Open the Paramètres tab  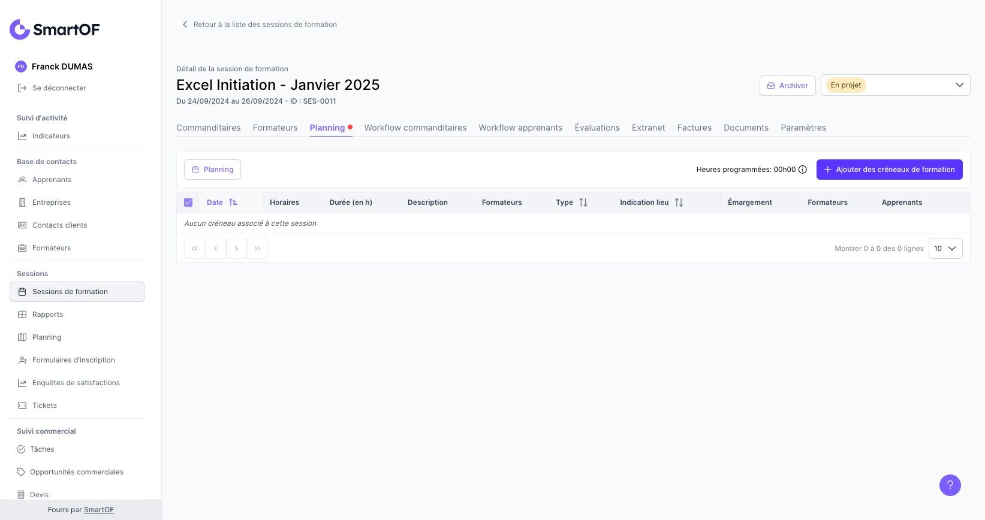803,128
